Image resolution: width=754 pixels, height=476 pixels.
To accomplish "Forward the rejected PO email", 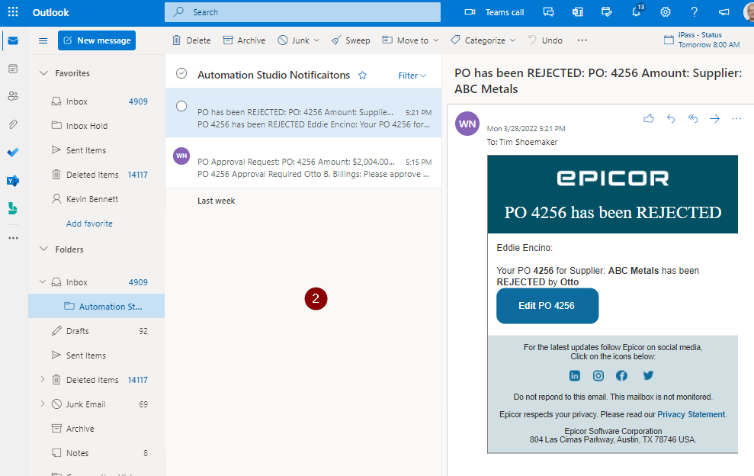I will point(714,118).
